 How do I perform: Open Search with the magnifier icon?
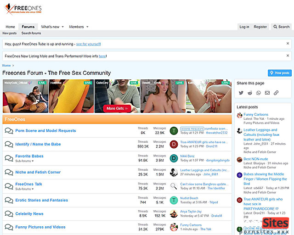pyautogui.click(x=275, y=27)
